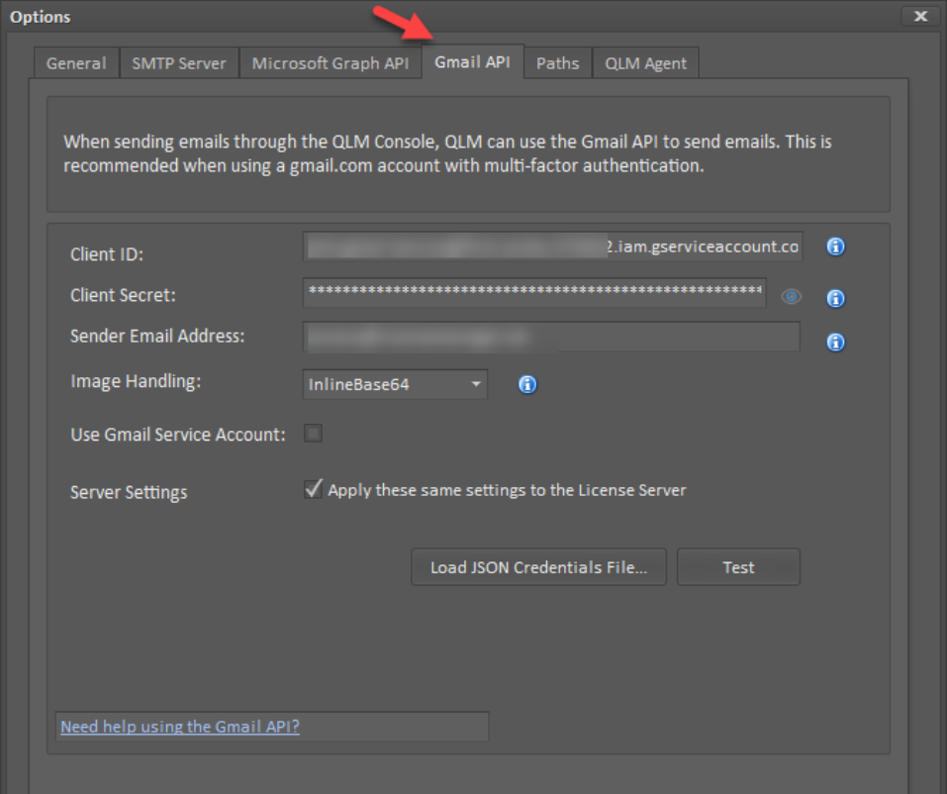Select the Microsoft Graph API tab
The width and height of the screenshot is (947, 794).
click(331, 63)
